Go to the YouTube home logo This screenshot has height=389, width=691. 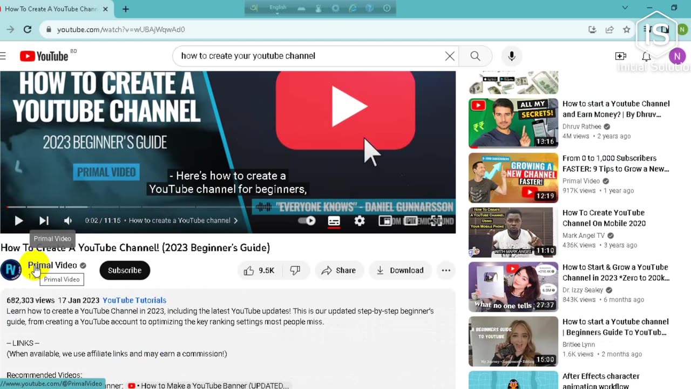44,56
